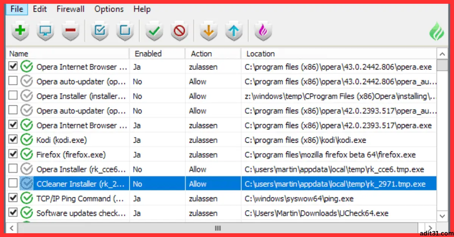The width and height of the screenshot is (454, 237).
Task: Click the horizontal scrollbar left arrow
Action: point(11,228)
